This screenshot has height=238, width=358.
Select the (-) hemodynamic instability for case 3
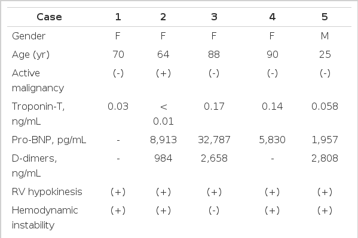214,211
